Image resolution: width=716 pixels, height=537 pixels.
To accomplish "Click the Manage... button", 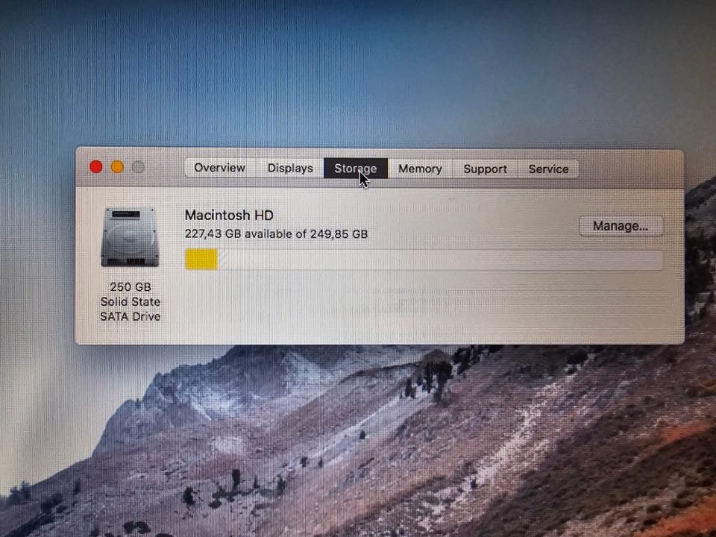I will click(621, 226).
